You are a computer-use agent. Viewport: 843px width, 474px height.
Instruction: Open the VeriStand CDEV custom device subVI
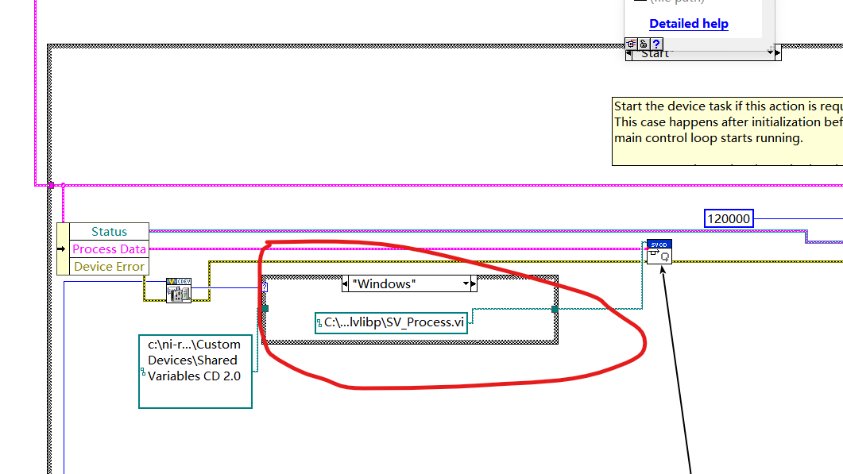[179, 291]
